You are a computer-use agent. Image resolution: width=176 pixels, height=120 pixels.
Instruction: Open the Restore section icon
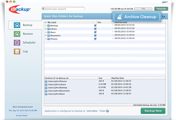(x=17, y=34)
